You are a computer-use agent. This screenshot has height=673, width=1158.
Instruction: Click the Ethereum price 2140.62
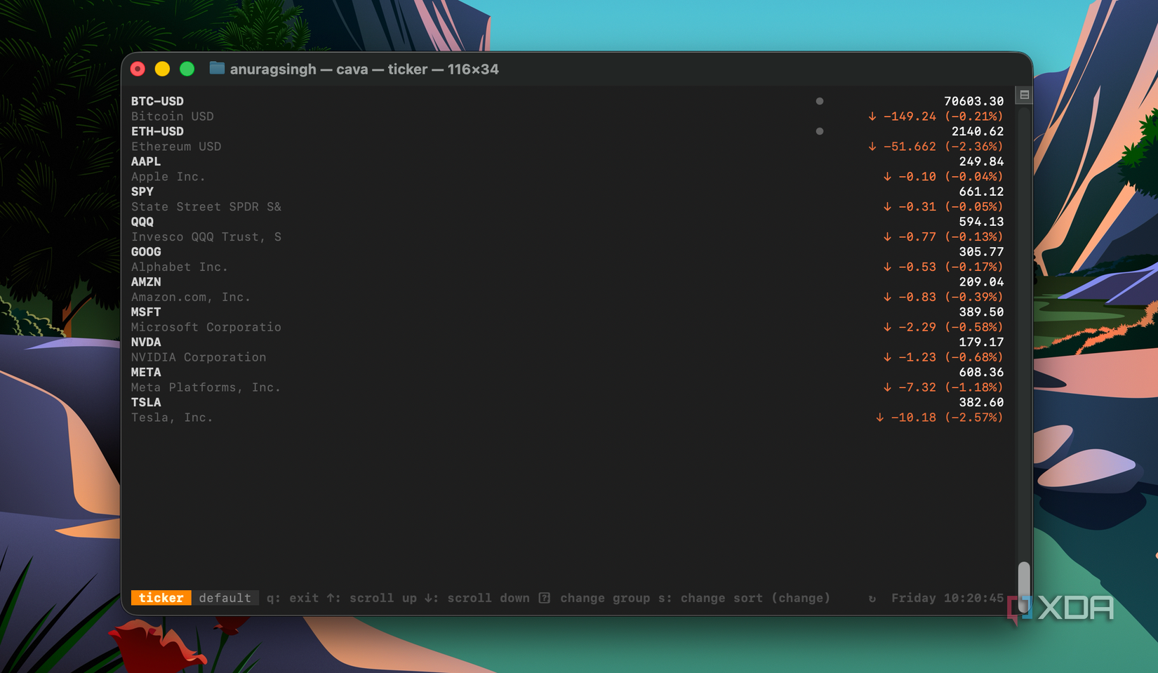tap(978, 131)
